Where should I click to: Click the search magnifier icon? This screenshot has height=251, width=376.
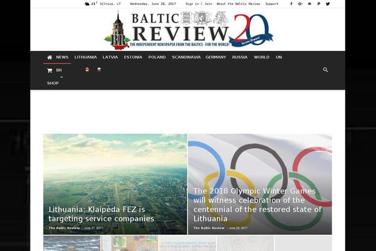(325, 70)
